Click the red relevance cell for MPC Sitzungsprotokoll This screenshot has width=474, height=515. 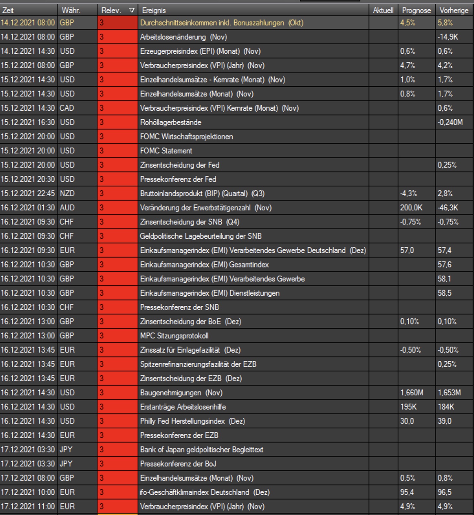pyautogui.click(x=117, y=336)
